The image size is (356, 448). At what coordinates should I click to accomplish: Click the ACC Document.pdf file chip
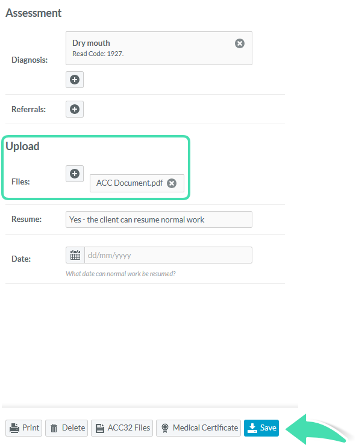coord(137,183)
